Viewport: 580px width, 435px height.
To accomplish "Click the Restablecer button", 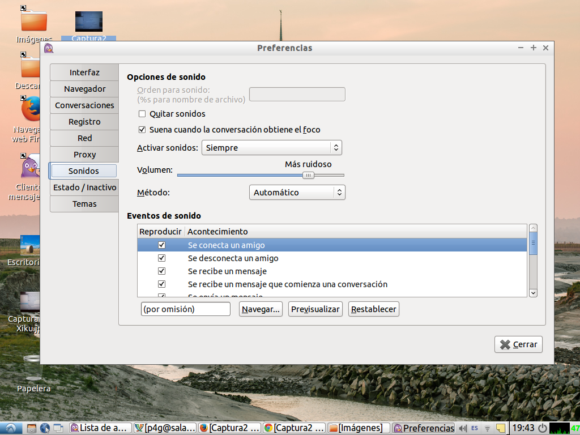I will point(374,309).
